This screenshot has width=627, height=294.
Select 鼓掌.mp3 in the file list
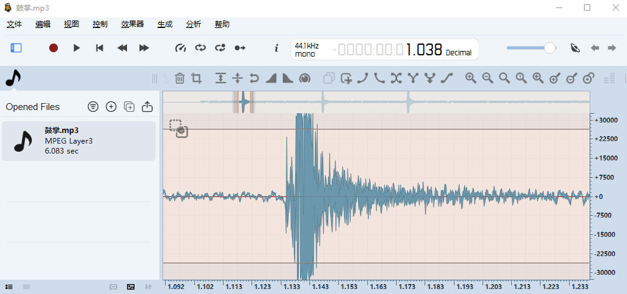[78, 141]
